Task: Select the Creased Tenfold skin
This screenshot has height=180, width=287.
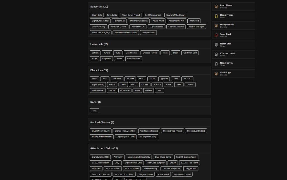Action: (150, 53)
